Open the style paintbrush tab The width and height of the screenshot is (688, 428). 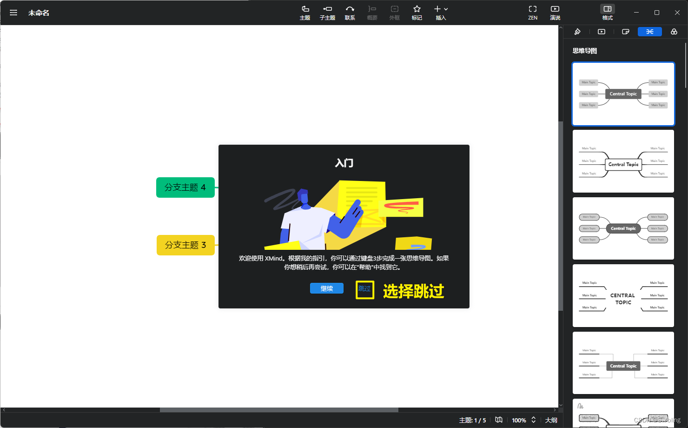pos(577,32)
